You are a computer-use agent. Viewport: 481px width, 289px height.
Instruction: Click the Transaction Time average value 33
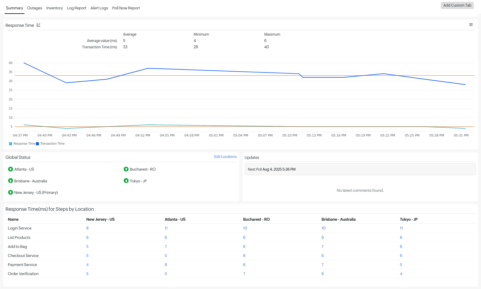tap(125, 47)
